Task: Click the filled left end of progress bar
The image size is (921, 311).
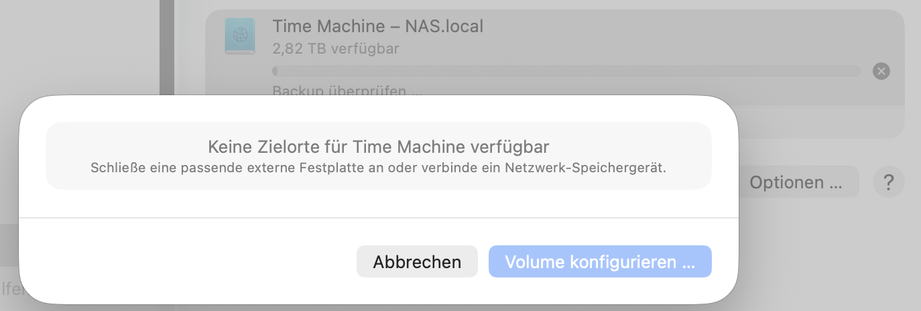Action: click(x=275, y=71)
